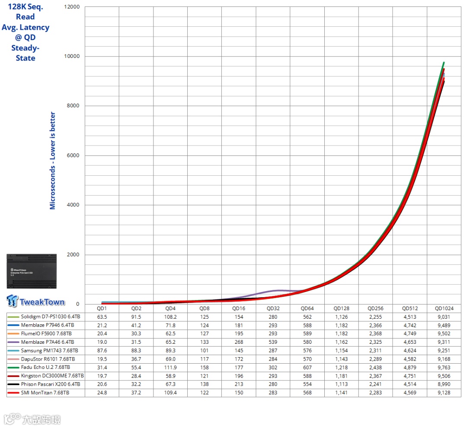Click DapuStor QD256 value 2,289
Screen dimensions: 467x428
376,359
